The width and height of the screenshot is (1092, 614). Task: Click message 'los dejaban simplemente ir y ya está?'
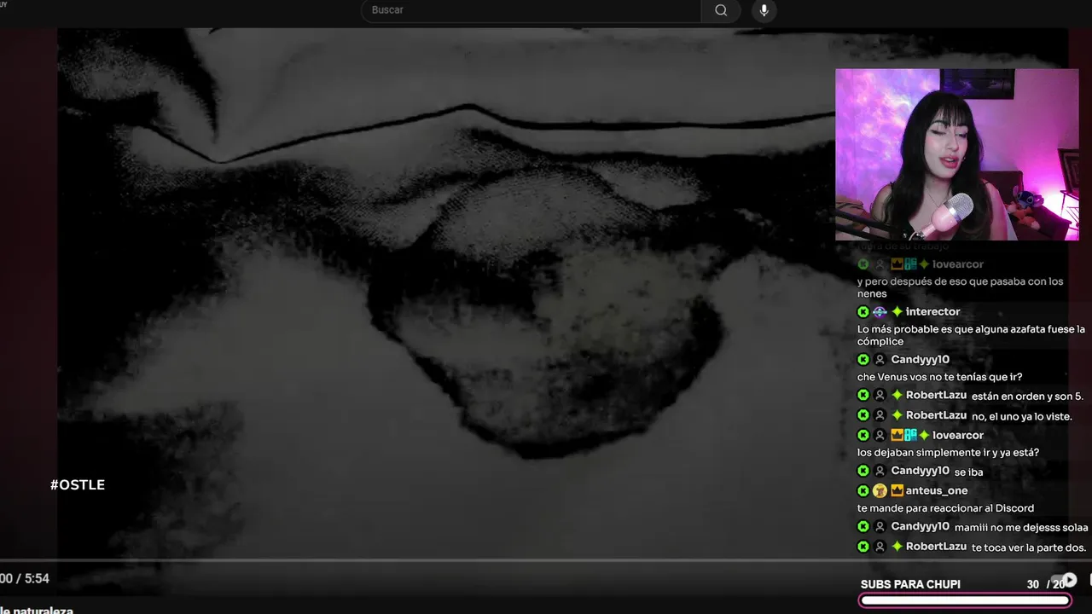[948, 453]
